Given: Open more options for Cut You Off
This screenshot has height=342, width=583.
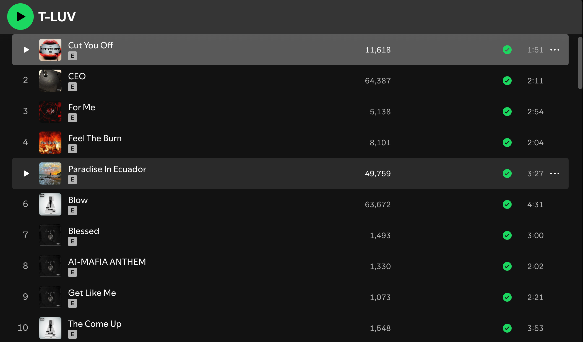Looking at the screenshot, I should (555, 50).
